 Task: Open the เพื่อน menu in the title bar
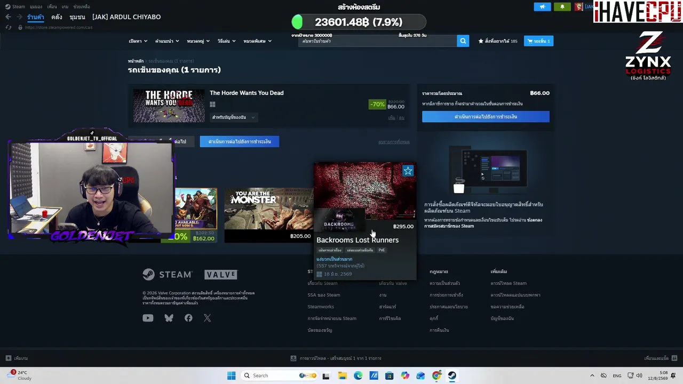tap(51, 7)
